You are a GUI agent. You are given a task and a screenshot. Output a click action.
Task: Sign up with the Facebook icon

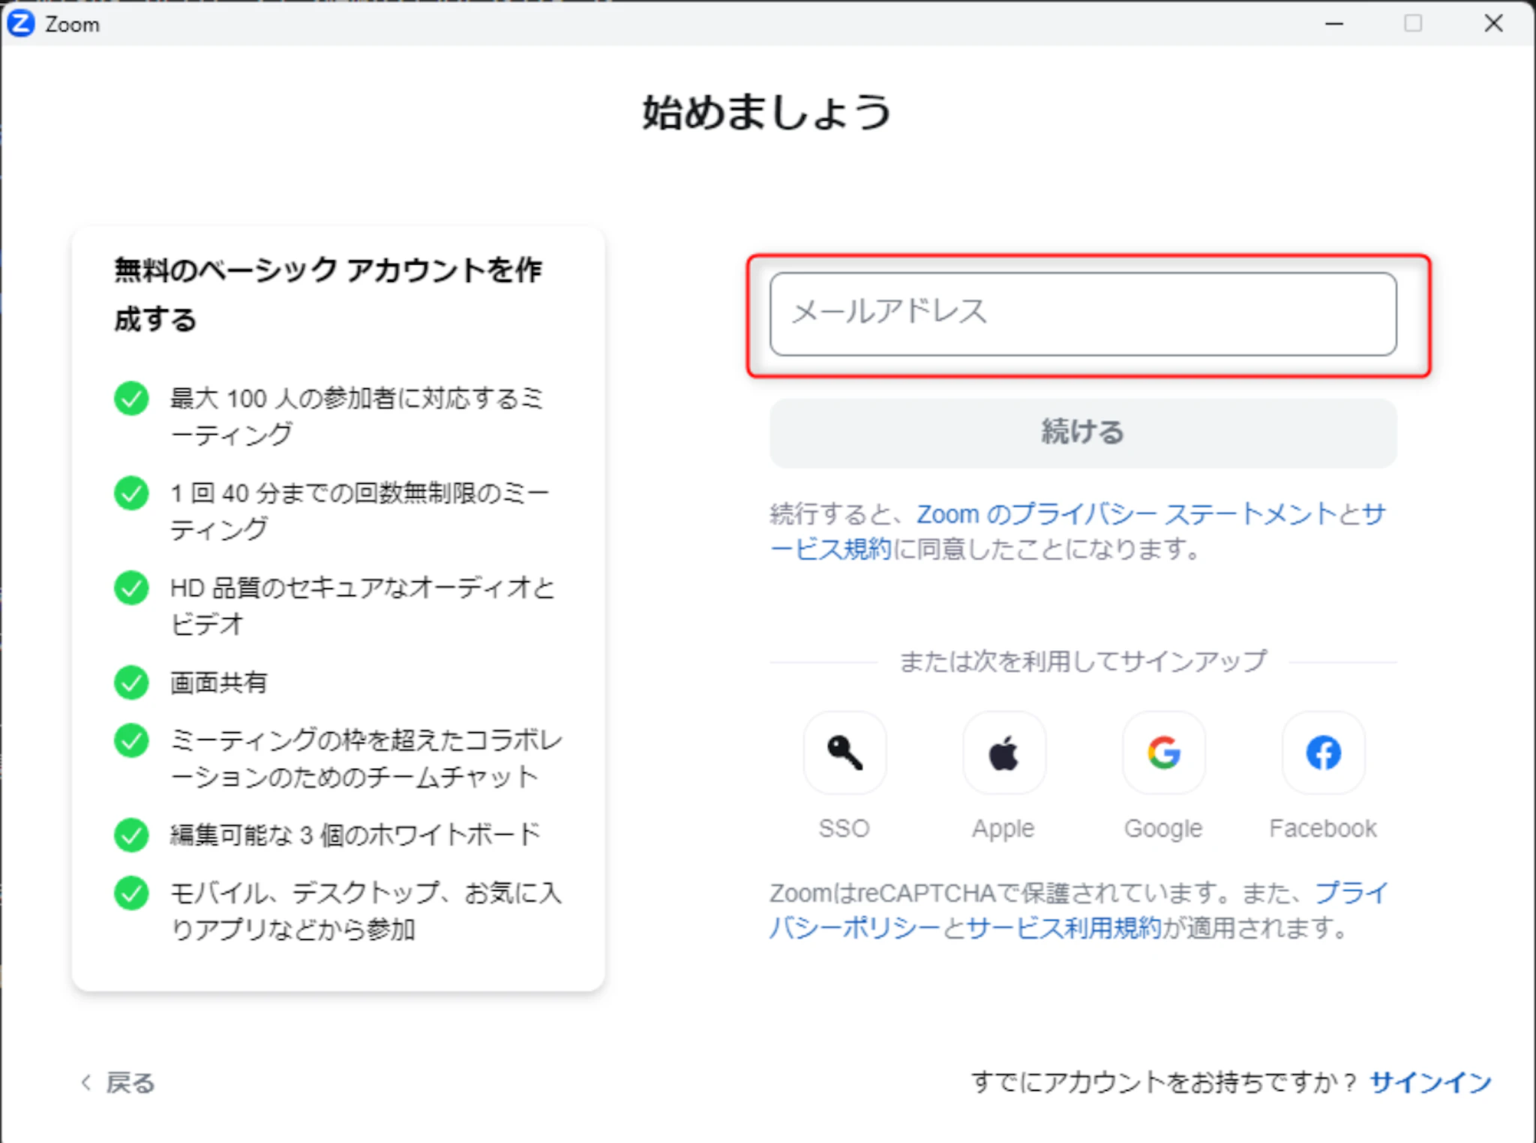point(1323,752)
